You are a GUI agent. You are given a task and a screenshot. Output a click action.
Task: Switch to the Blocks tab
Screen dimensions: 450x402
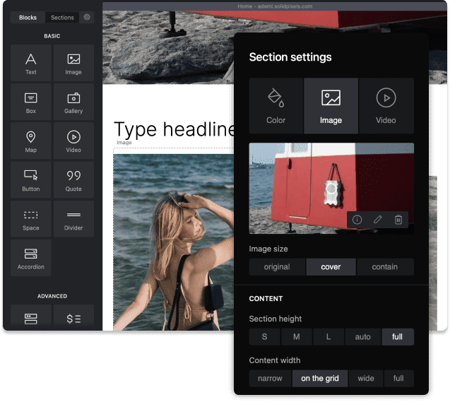pyautogui.click(x=28, y=17)
